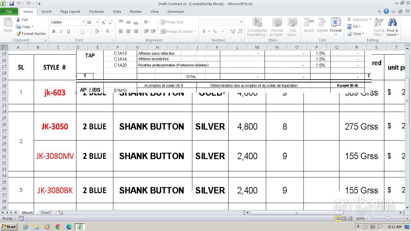Decrease decimal places
411x231 pixels.
[240, 31]
